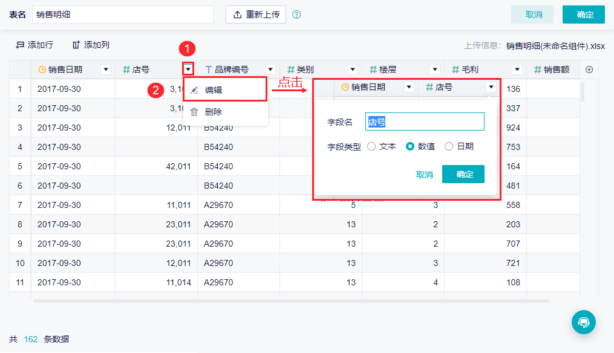Open the customer service chat bubble
614x353 pixels.
584,322
